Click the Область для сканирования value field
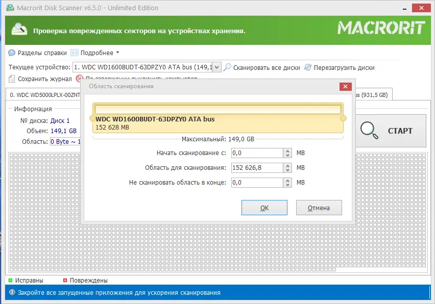 point(257,168)
